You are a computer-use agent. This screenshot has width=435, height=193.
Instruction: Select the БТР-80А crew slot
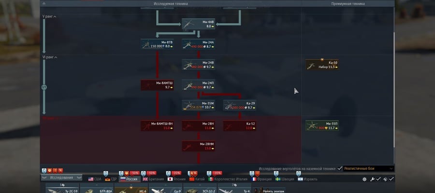click(97, 188)
